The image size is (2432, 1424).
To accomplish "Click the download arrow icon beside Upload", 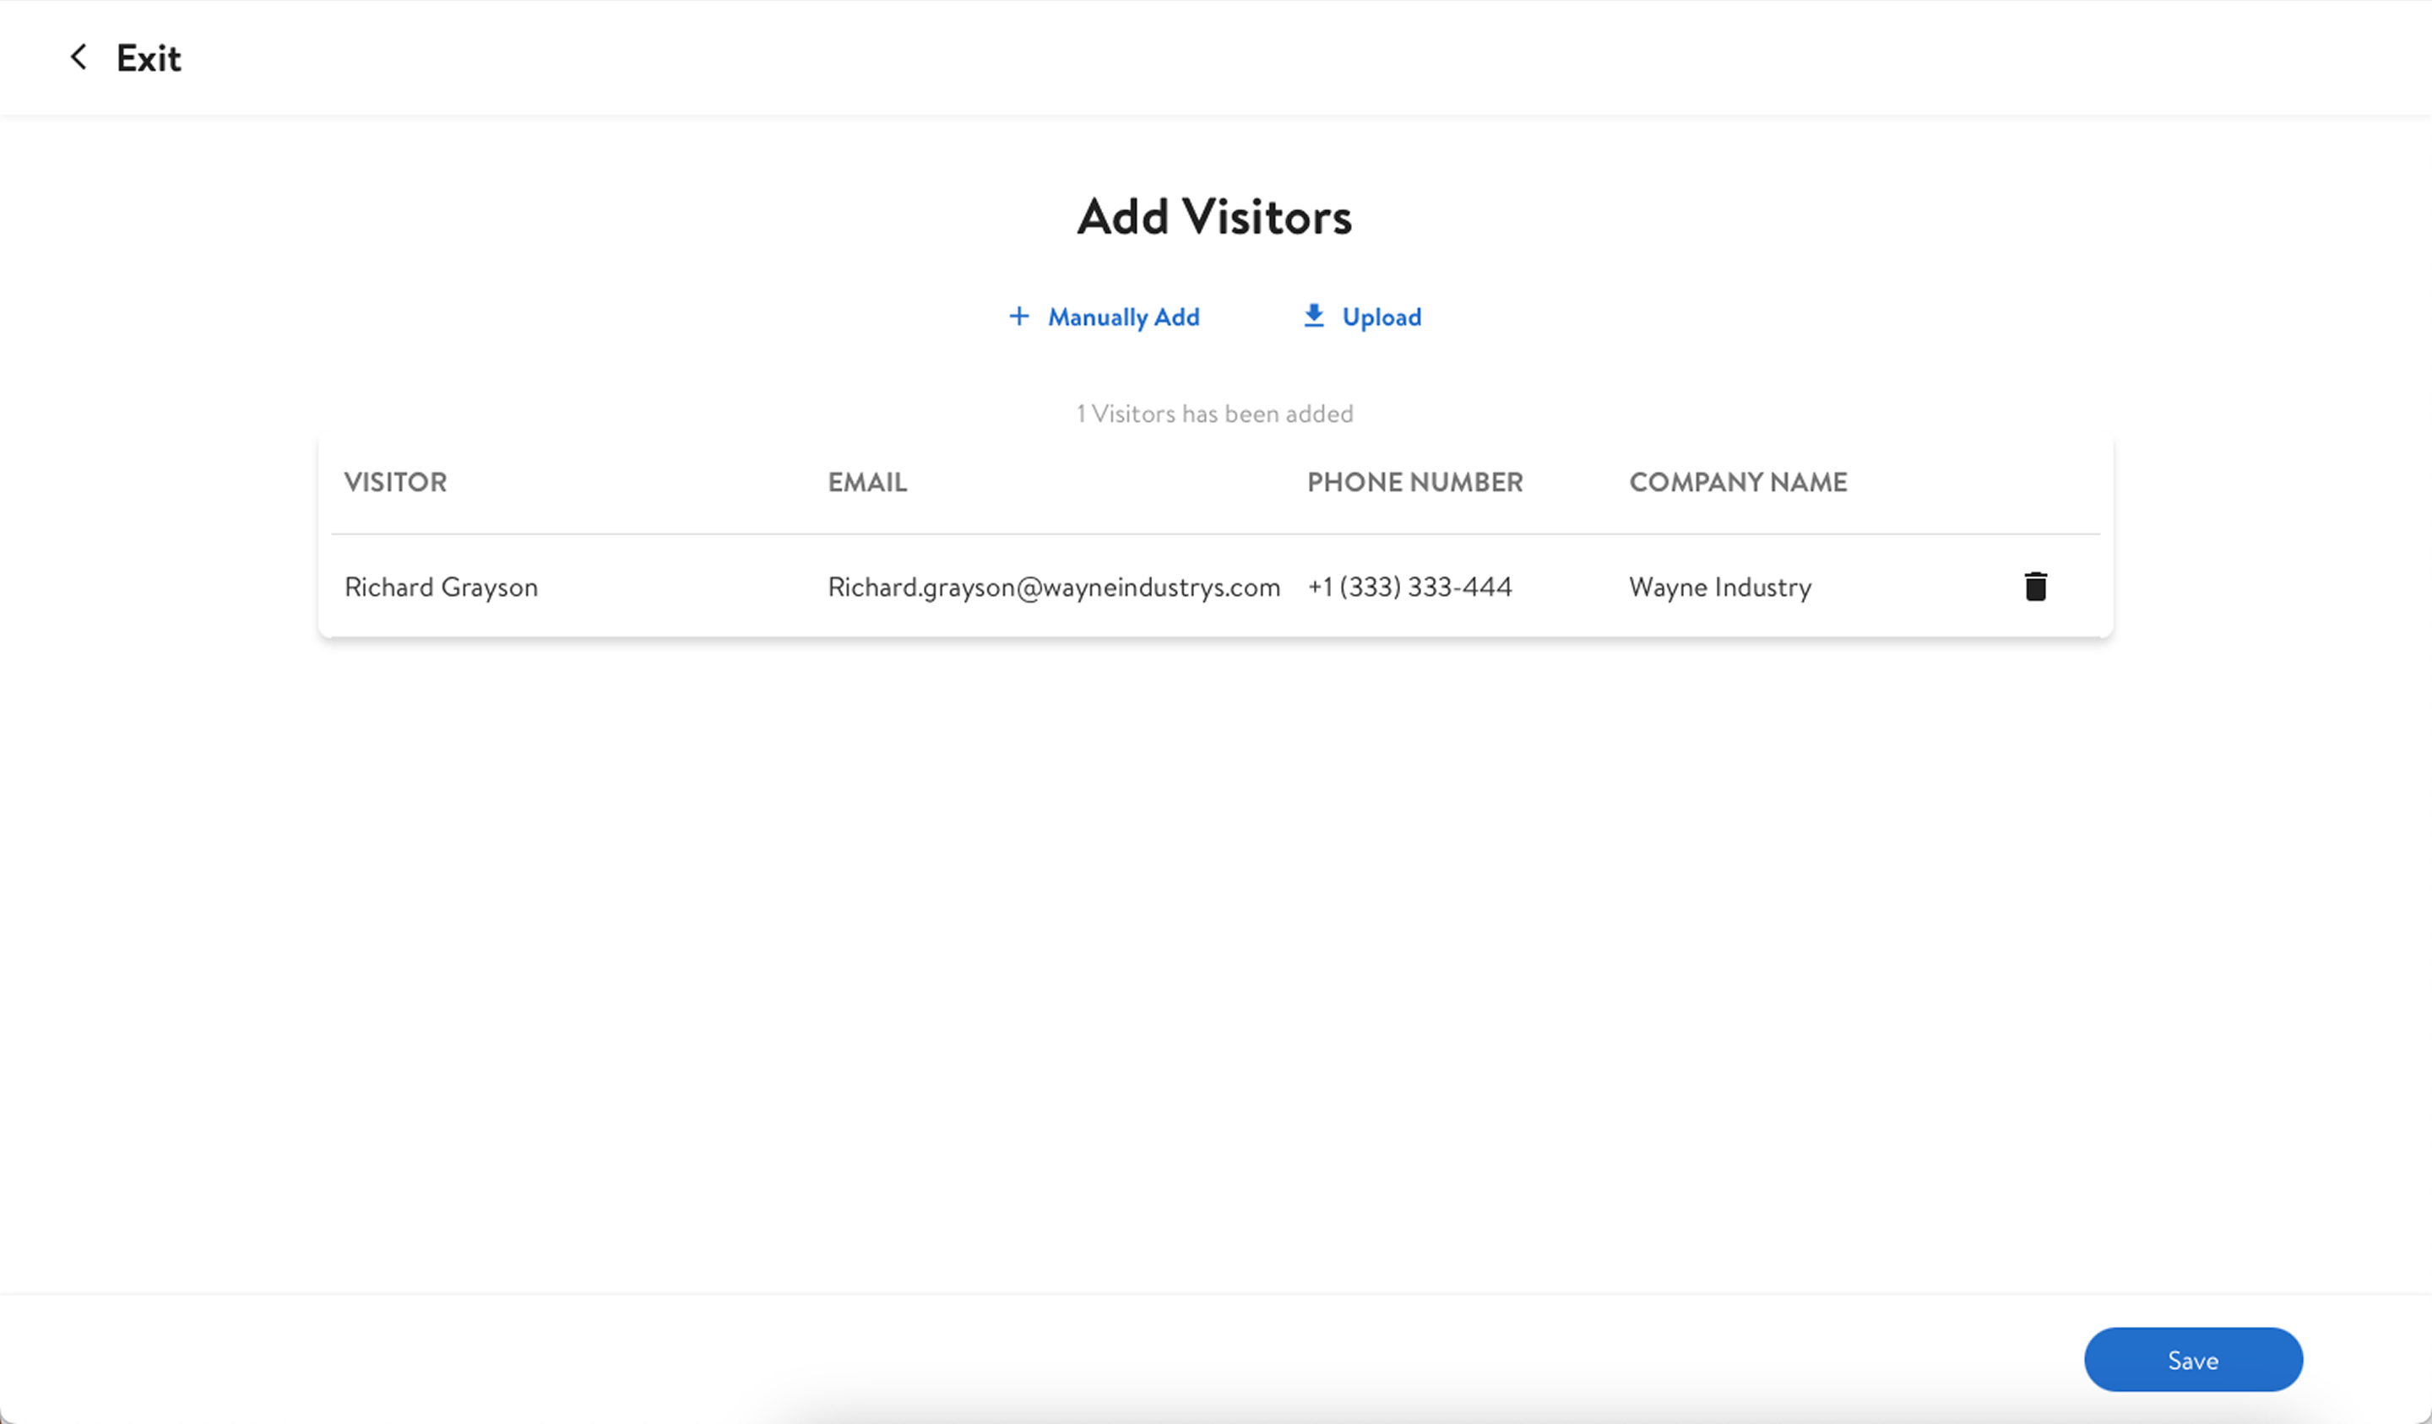I will coord(1313,317).
